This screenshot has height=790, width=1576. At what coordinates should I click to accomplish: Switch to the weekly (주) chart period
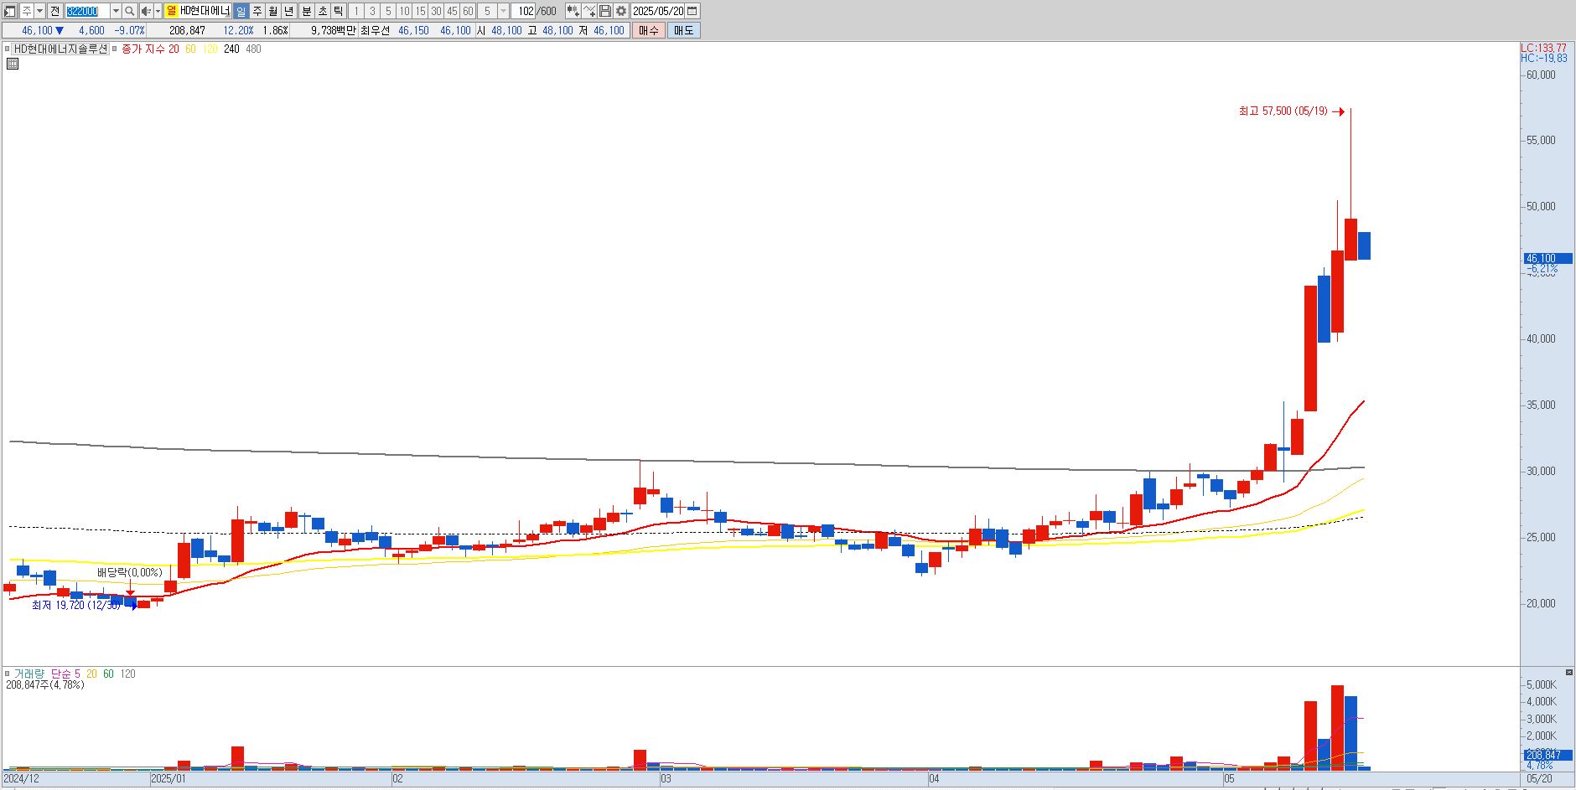pyautogui.click(x=257, y=11)
